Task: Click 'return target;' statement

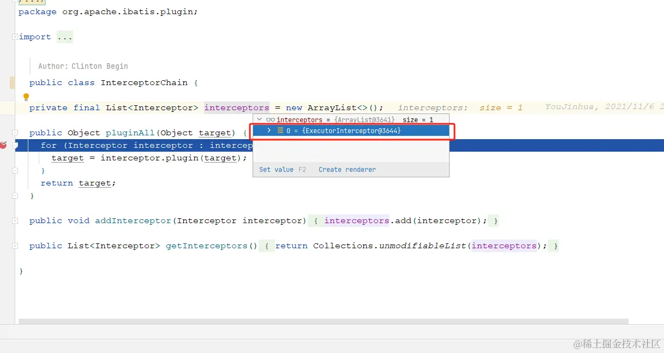Action: (x=79, y=183)
